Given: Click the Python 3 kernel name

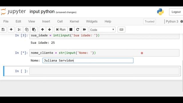Looking at the screenshot, I should pos(172,21).
